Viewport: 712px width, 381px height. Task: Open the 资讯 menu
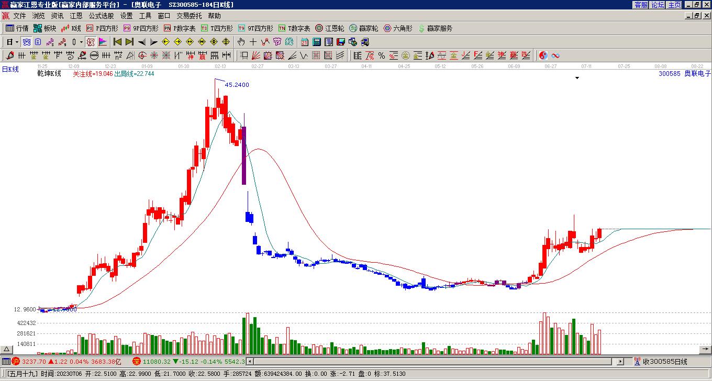pyautogui.click(x=57, y=16)
